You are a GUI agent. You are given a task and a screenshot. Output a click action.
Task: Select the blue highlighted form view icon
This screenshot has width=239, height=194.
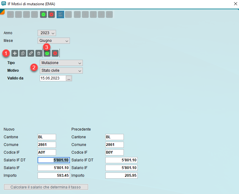coord(60,14)
